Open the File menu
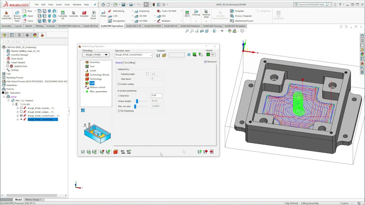The height and width of the screenshot is (205, 365). pos(36,5)
